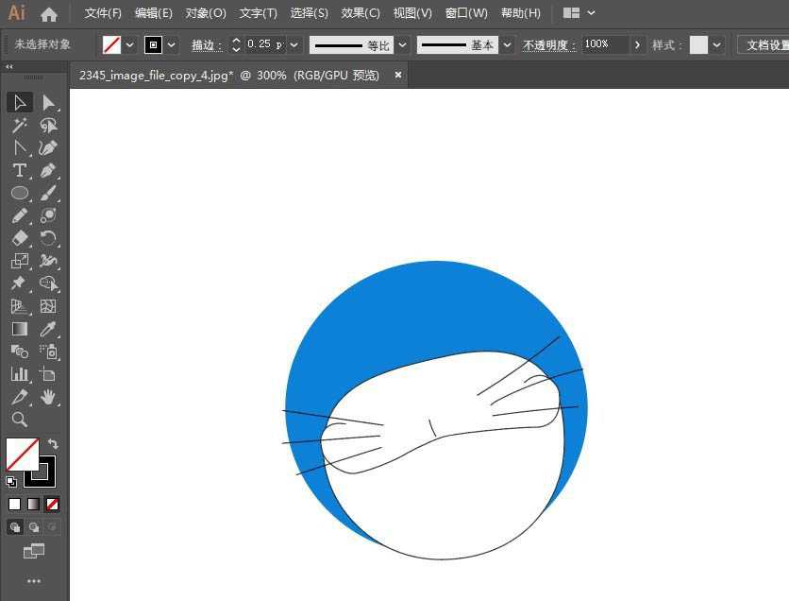Screen dimensions: 789x601
Task: Swap the fill and stroke colors
Action: pos(54,444)
